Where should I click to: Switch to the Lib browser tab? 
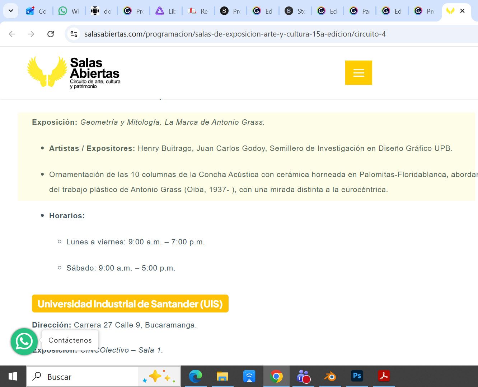pyautogui.click(x=165, y=11)
